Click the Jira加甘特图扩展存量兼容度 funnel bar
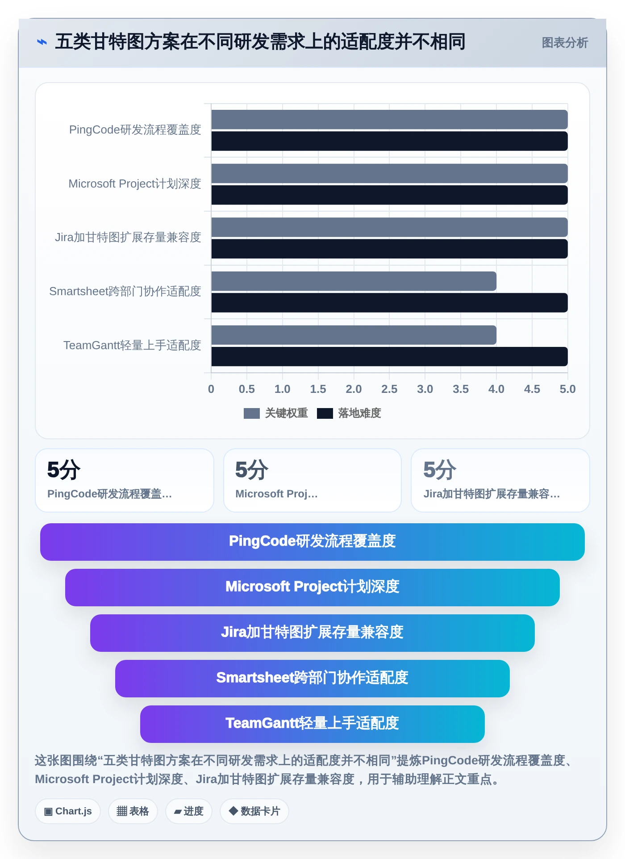Viewport: 625px width, 859px height. click(312, 633)
